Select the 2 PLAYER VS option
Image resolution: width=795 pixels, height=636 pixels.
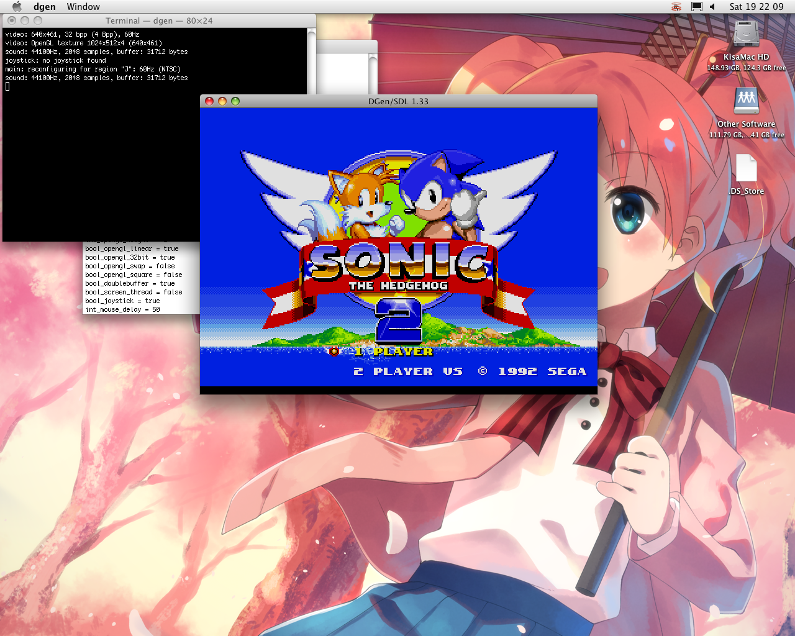pyautogui.click(x=408, y=371)
